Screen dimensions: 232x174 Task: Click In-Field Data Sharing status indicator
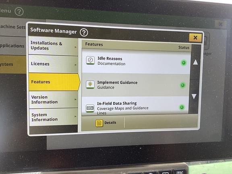[182, 107]
